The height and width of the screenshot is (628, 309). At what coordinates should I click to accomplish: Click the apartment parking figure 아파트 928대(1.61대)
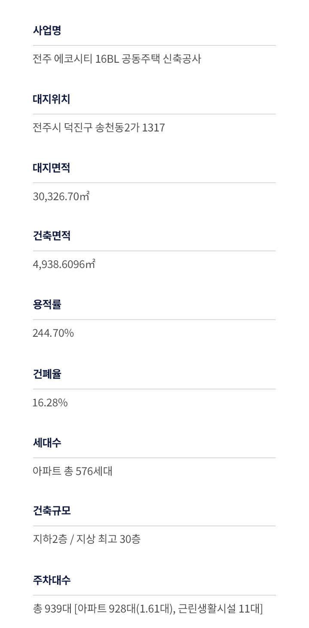pos(125,609)
